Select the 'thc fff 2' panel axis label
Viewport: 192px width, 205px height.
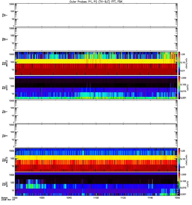(x=5, y=136)
